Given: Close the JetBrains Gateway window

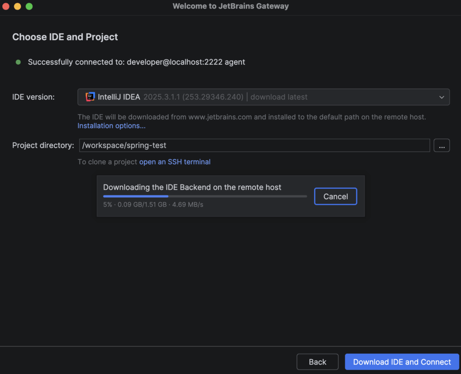Looking at the screenshot, I should (6, 6).
